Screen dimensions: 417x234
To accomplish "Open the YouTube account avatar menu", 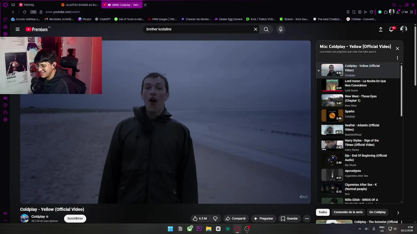I will coord(404,29).
